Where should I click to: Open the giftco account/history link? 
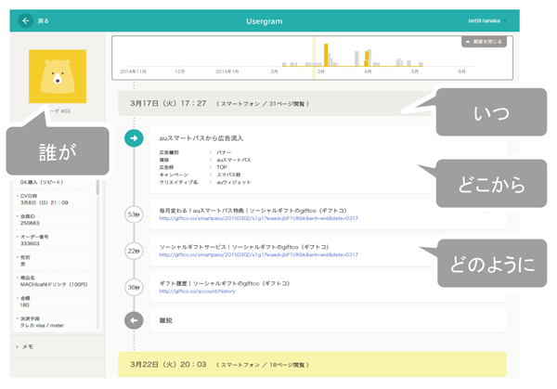[x=197, y=292]
